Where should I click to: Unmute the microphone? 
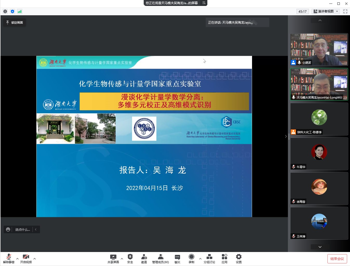click(9, 257)
